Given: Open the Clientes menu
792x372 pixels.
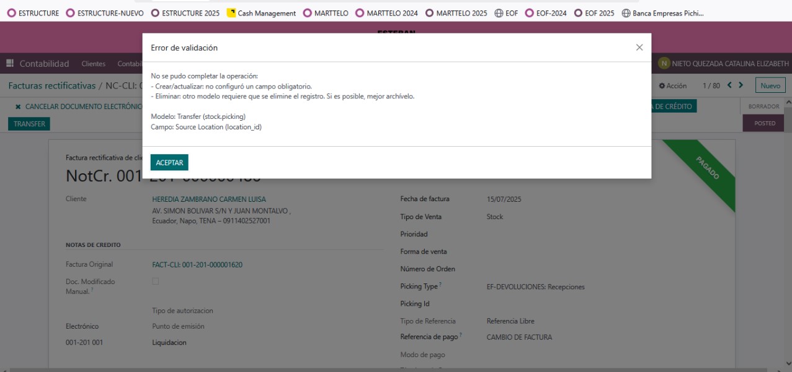Looking at the screenshot, I should [93, 64].
